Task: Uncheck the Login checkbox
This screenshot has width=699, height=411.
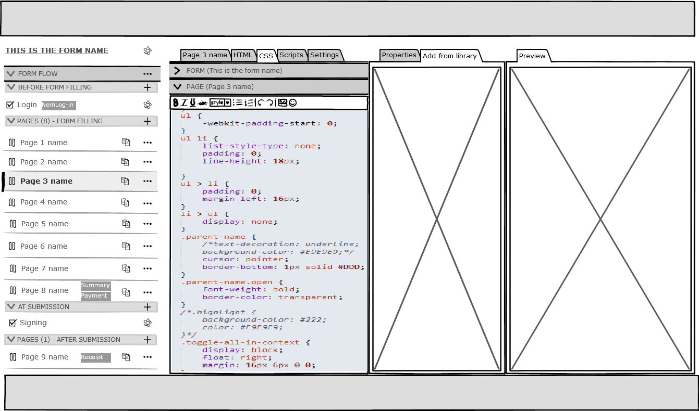Action: click(x=10, y=105)
